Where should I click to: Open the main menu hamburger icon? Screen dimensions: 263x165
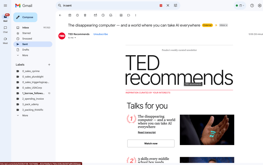5,6
